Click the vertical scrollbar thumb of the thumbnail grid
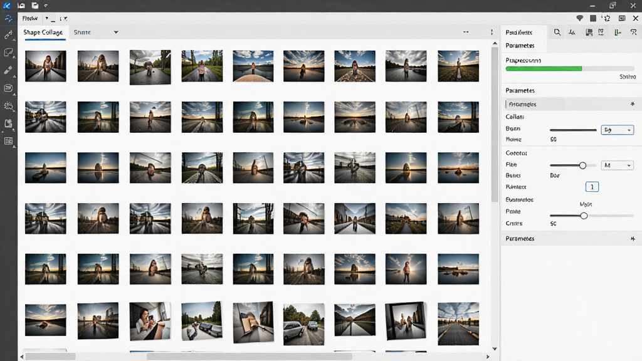The height and width of the screenshot is (361, 642). 495,125
